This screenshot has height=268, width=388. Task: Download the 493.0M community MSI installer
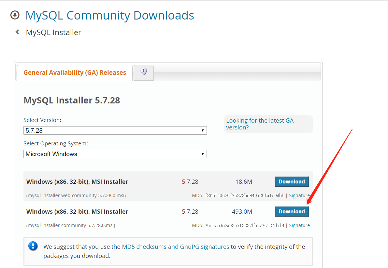pos(292,211)
